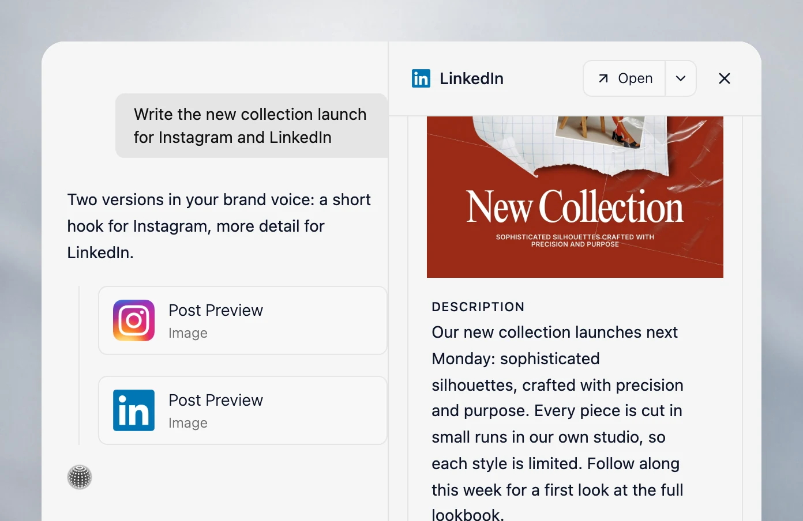Click the 'Image' label under Instagram Post Preview
The height and width of the screenshot is (521, 803).
[188, 333]
